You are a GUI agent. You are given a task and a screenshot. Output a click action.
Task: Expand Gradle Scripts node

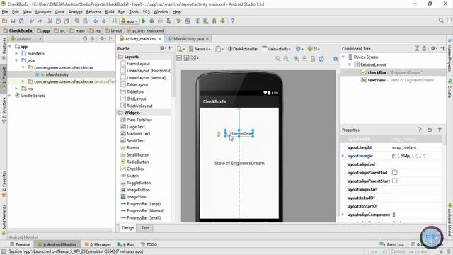point(10,96)
